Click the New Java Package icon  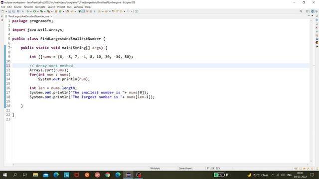56,11
